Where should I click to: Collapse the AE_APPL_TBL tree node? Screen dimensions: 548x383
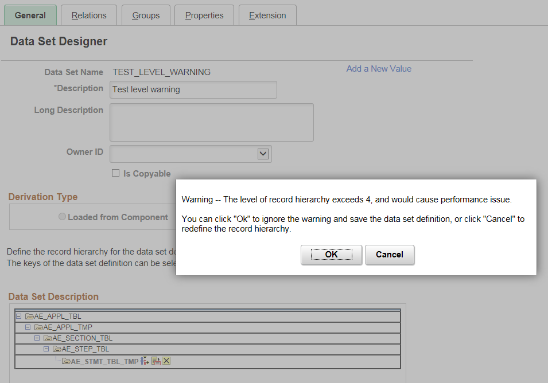(19, 316)
